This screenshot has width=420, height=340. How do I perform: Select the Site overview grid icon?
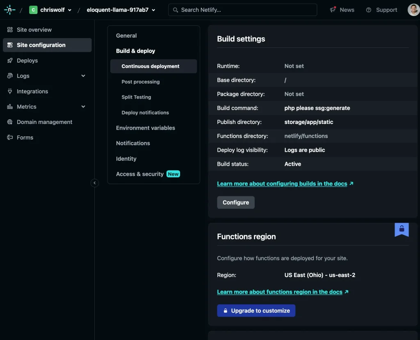click(10, 29)
